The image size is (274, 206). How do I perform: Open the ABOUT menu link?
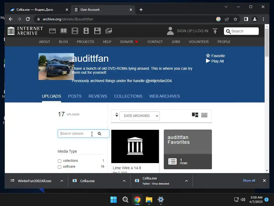click(45, 42)
